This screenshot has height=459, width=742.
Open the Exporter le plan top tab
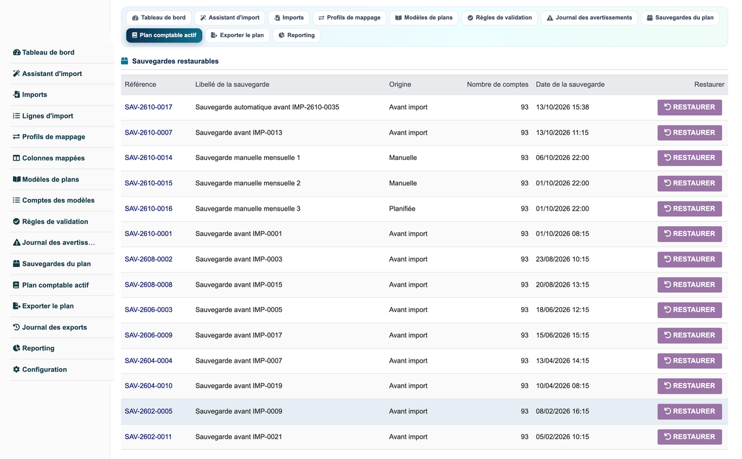point(237,35)
